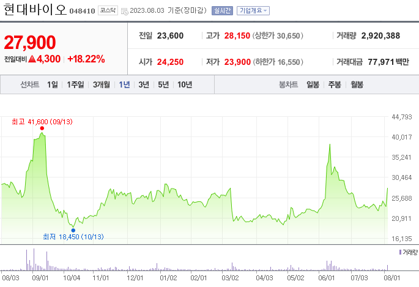Image resolution: width=419 pixels, height=287 pixels.
Task: Select the 1주일 line chart tab
Action: pyautogui.click(x=75, y=84)
